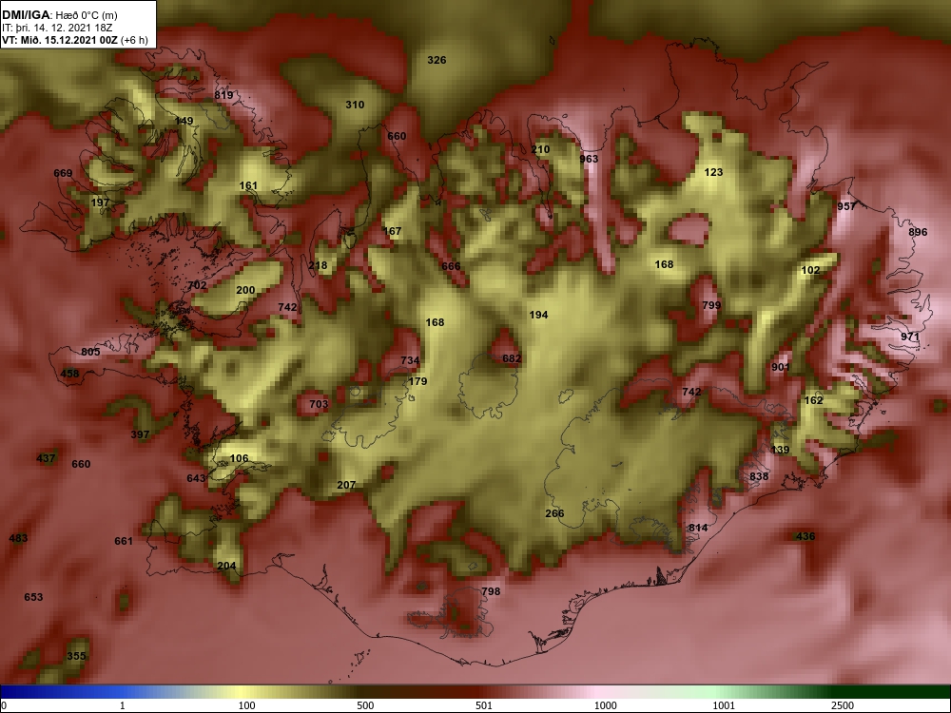
Task: Click the 971 label
Action: pyautogui.click(x=910, y=337)
